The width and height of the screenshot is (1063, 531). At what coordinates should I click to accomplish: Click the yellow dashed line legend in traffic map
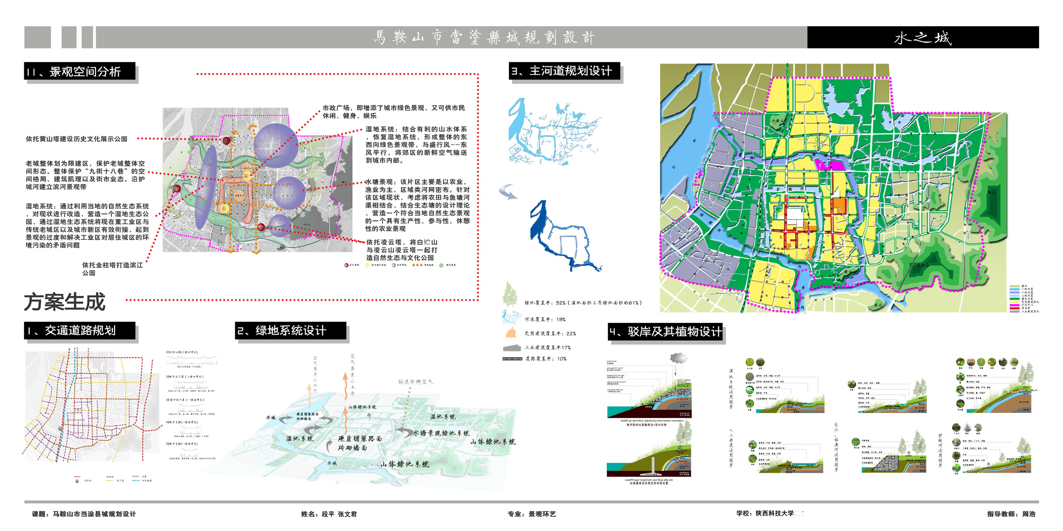tap(110, 481)
